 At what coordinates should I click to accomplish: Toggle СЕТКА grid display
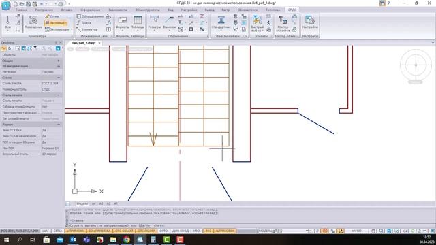point(57,231)
